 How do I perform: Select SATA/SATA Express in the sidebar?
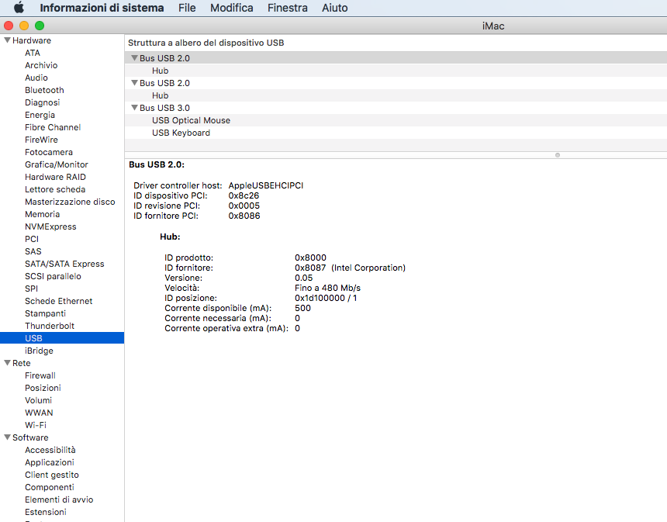click(64, 264)
